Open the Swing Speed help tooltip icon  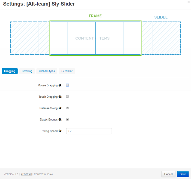[x=60, y=131]
